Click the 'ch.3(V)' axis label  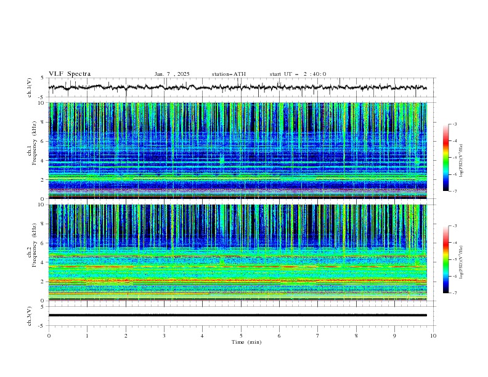pyautogui.click(x=30, y=316)
